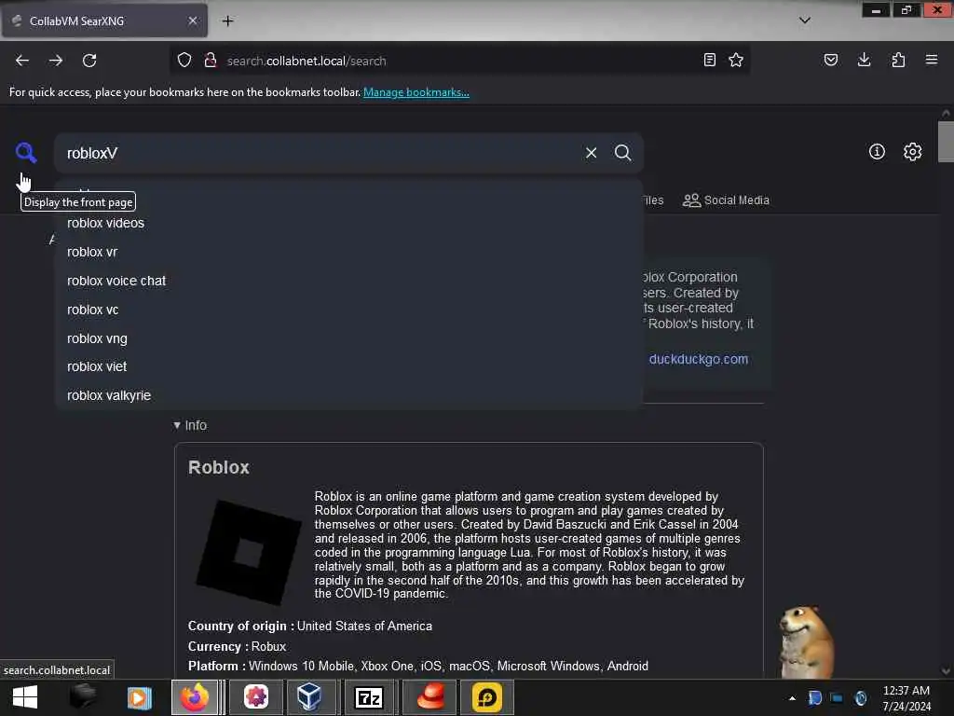Submit the search with magnifier button
This screenshot has height=716, width=954.
(623, 153)
